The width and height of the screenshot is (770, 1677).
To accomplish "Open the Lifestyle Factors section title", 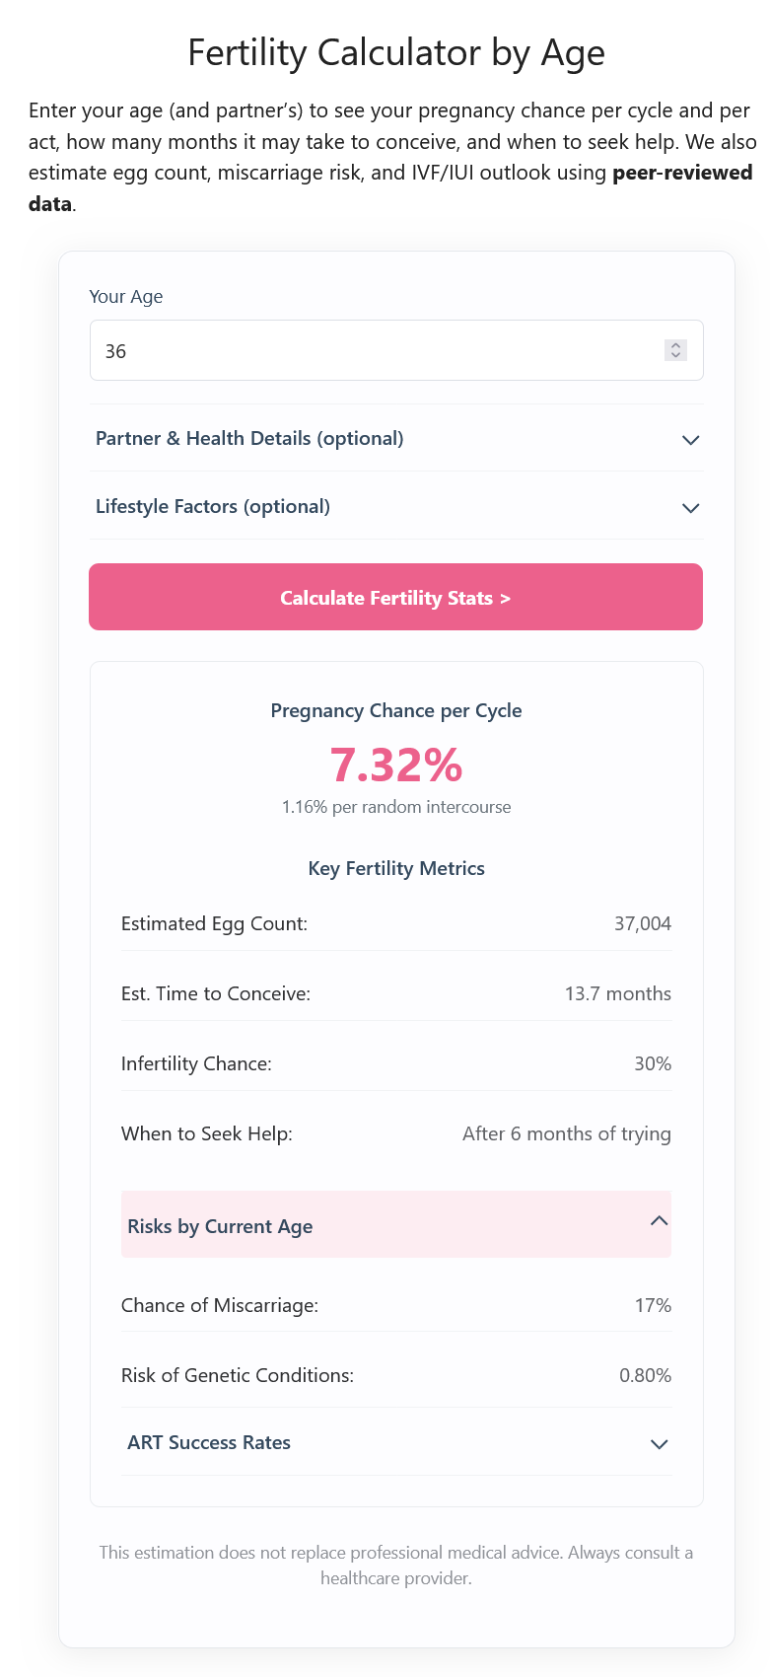I will pyautogui.click(x=213, y=507).
